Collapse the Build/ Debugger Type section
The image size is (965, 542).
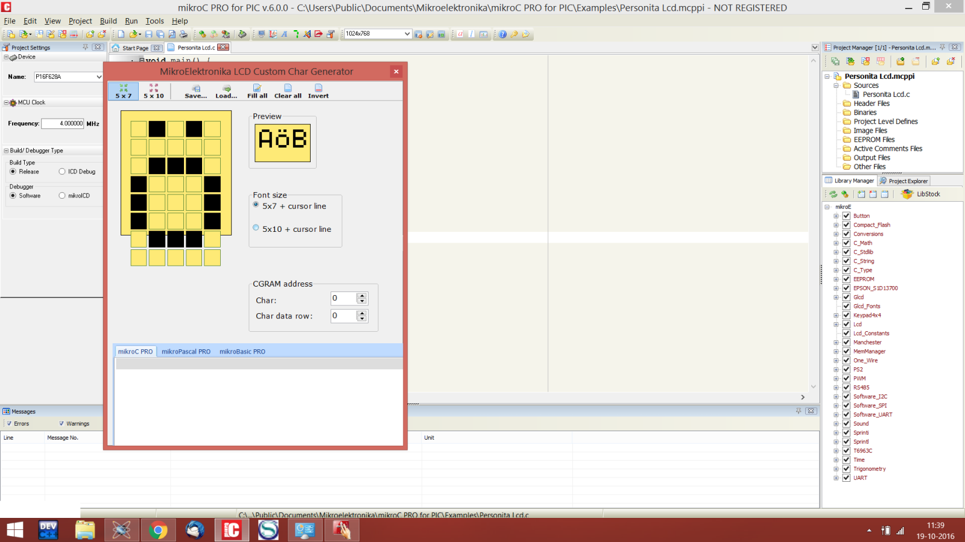click(x=6, y=151)
